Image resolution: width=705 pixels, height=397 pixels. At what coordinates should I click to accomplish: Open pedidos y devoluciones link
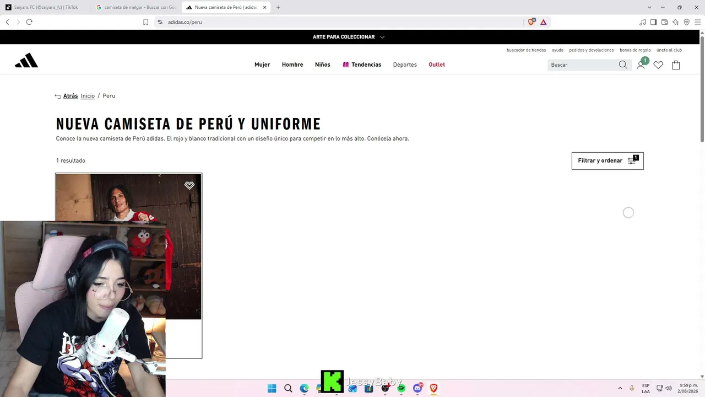point(592,50)
